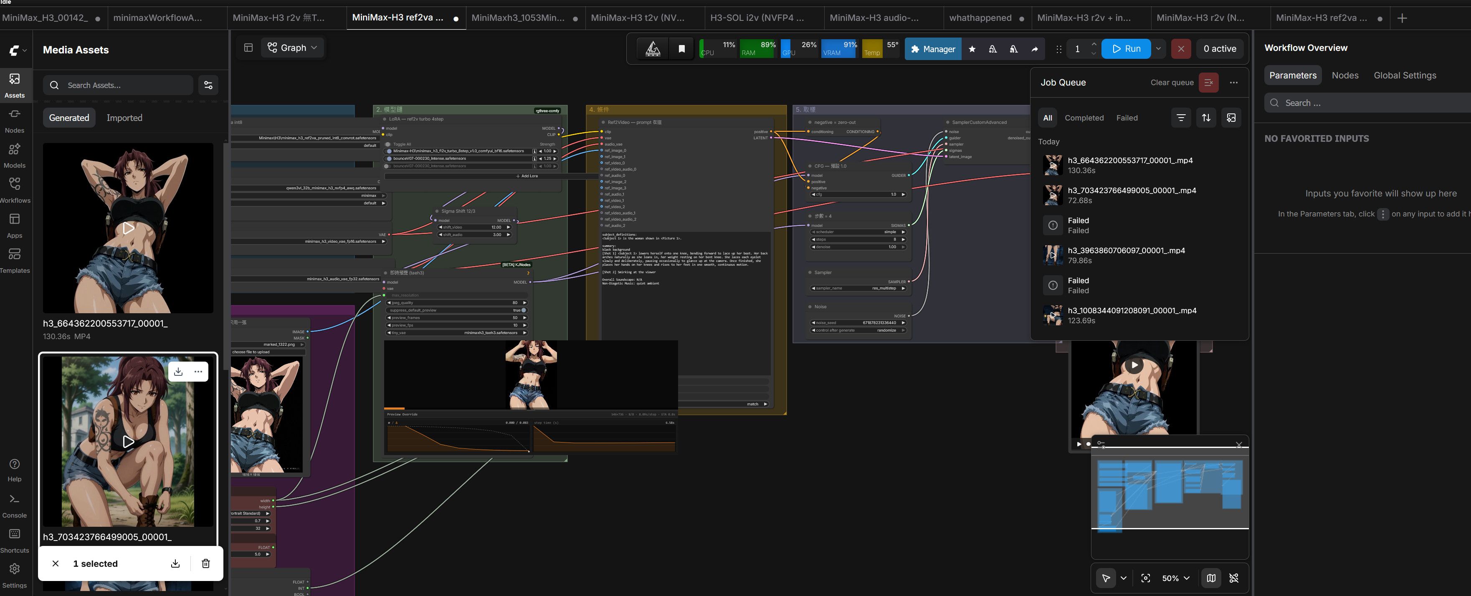The image size is (1471, 596).
Task: Add a new workflow tab with plus
Action: (x=1402, y=18)
